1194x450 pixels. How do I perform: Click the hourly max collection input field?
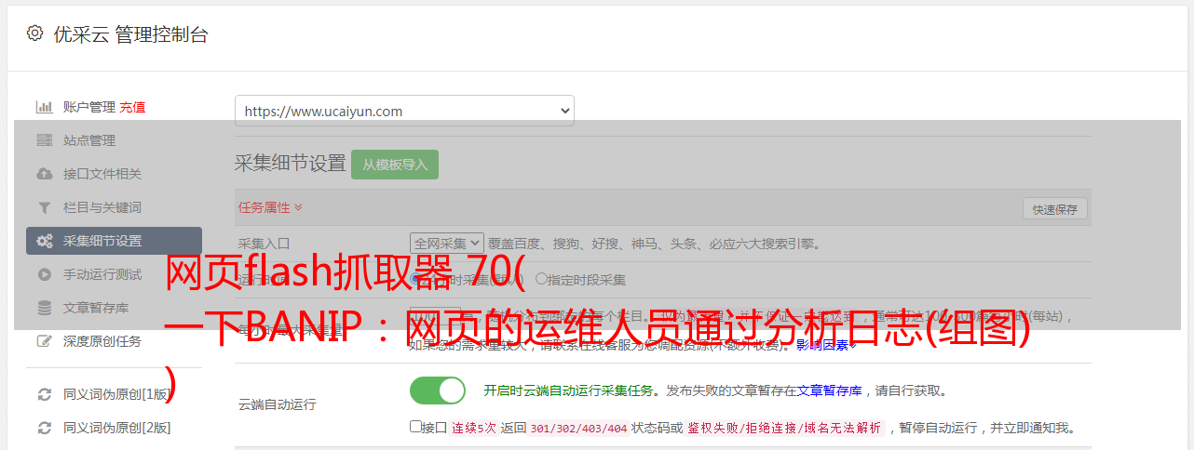click(x=435, y=316)
